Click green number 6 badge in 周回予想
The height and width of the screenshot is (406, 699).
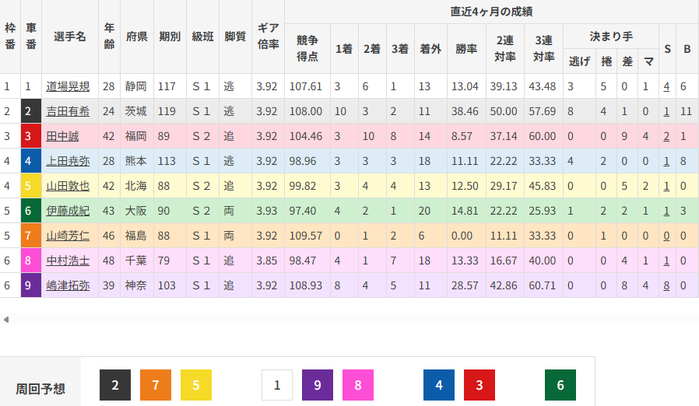point(560,385)
